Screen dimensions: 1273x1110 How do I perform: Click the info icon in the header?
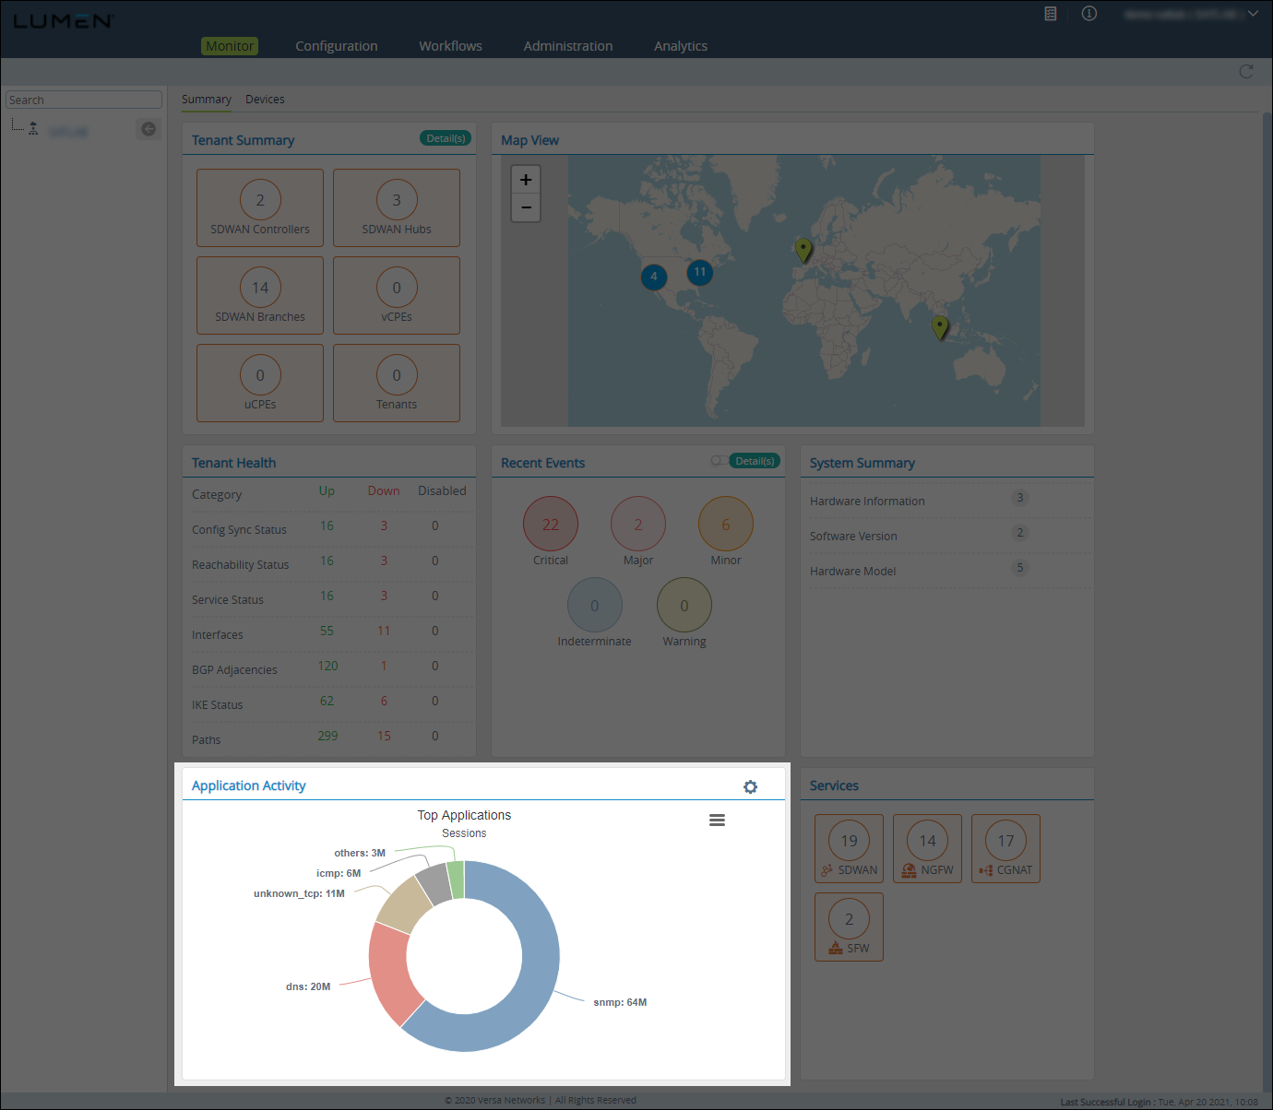click(x=1089, y=14)
